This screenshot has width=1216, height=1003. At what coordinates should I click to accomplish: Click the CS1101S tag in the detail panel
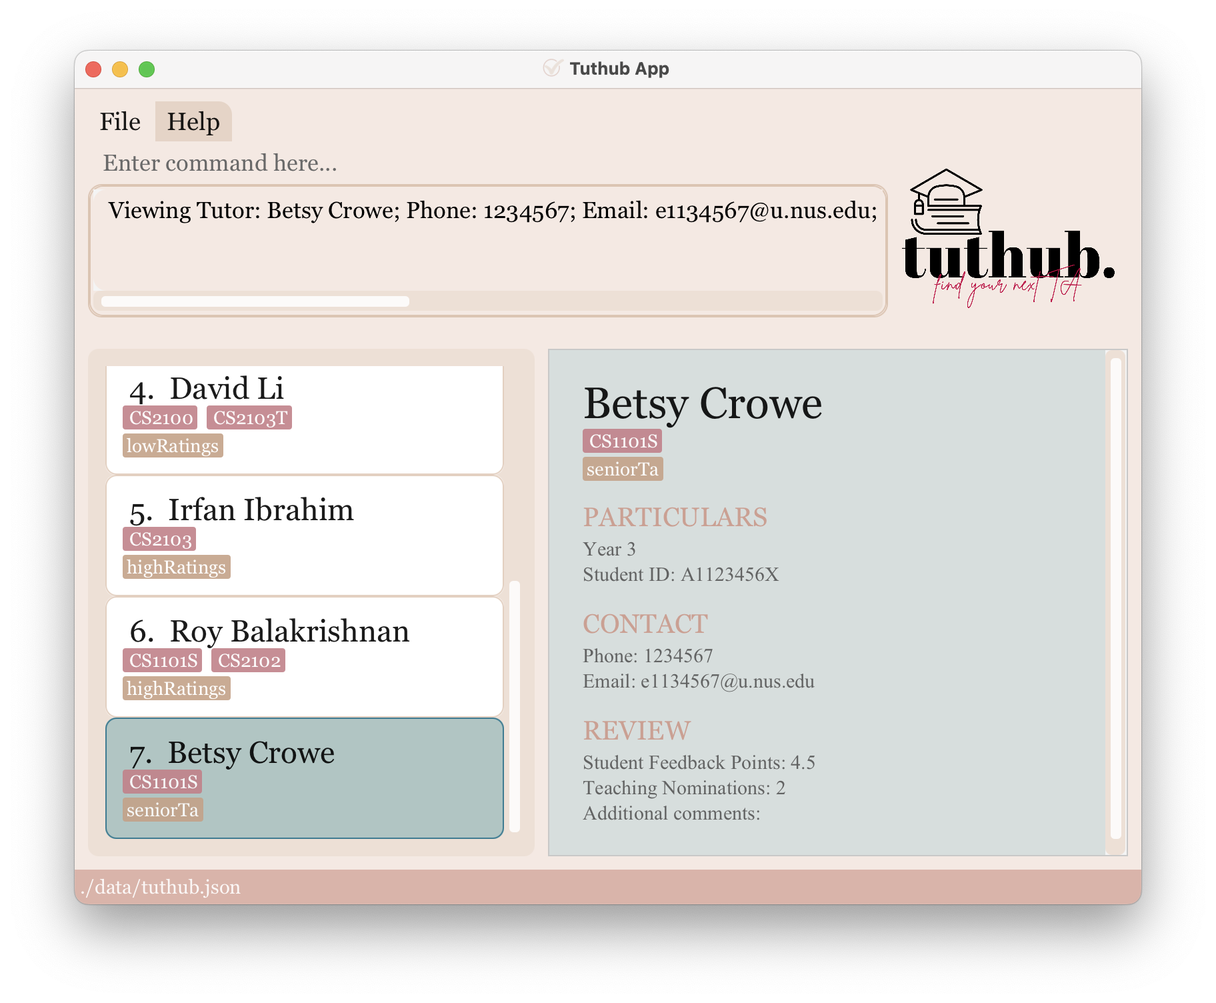click(623, 441)
